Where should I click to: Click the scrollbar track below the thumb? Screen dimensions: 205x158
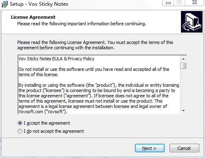click(183, 88)
